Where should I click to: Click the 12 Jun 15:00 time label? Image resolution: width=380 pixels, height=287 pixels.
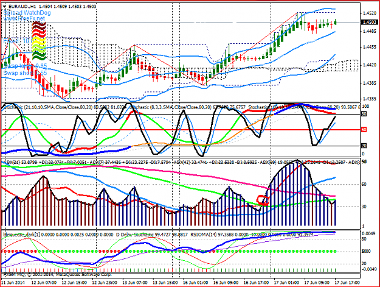pyautogui.click(x=74, y=283)
